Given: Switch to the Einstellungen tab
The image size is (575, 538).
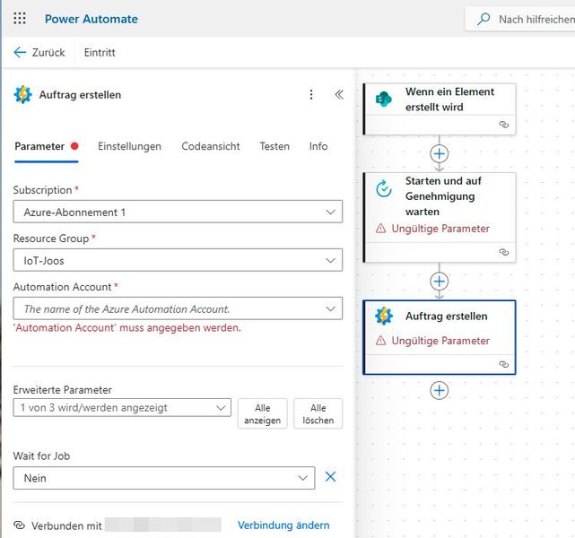Looking at the screenshot, I should [x=129, y=146].
